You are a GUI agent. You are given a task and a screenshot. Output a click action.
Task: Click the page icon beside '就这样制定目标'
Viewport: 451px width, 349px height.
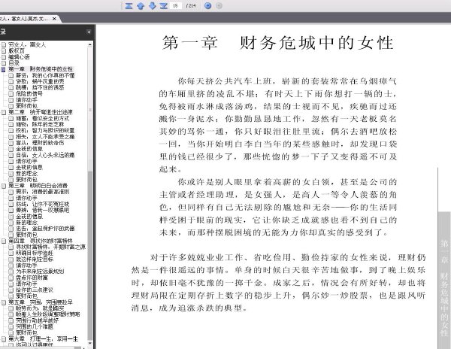click(11, 259)
